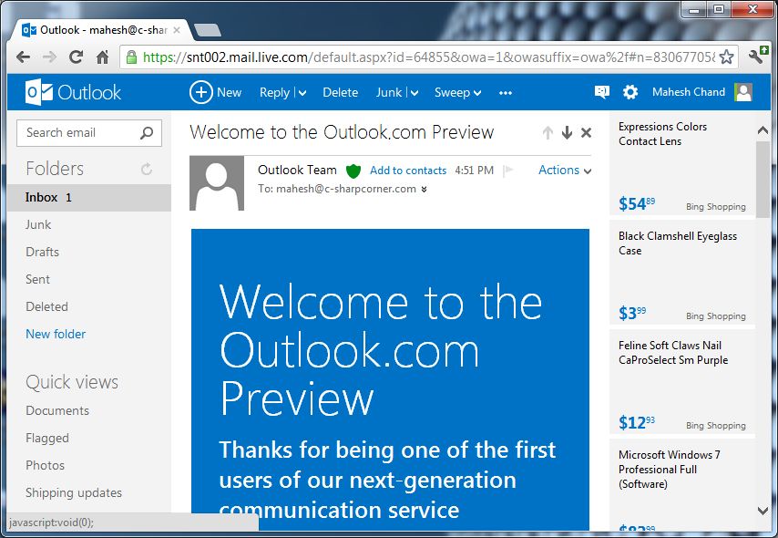Expand recipient details chevron
The height and width of the screenshot is (538, 778).
[x=424, y=190]
